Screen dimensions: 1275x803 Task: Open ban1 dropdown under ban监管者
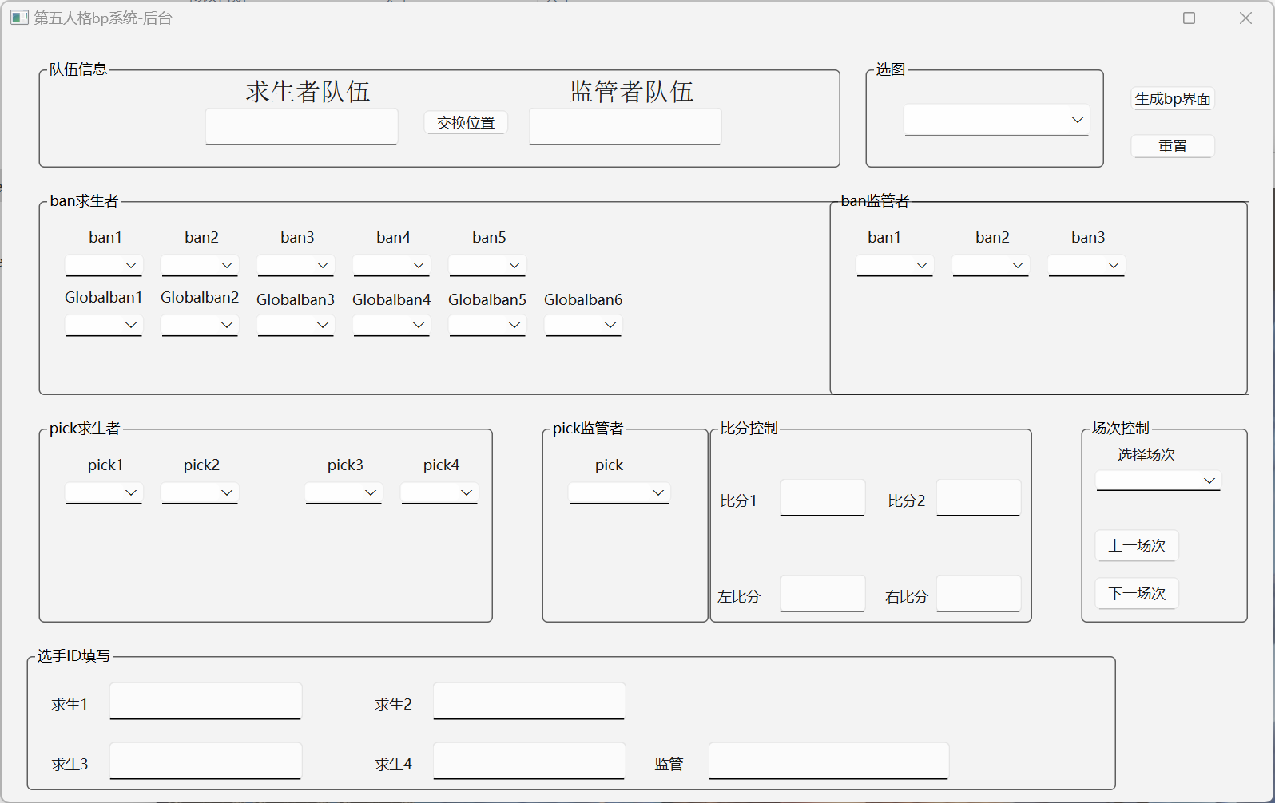[895, 265]
